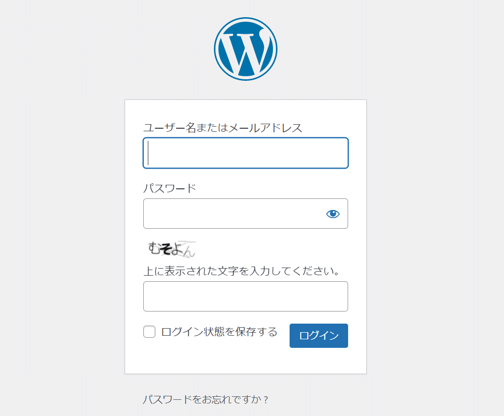Click the WordPress logo at the top
This screenshot has width=504, height=416.
pos(246,49)
